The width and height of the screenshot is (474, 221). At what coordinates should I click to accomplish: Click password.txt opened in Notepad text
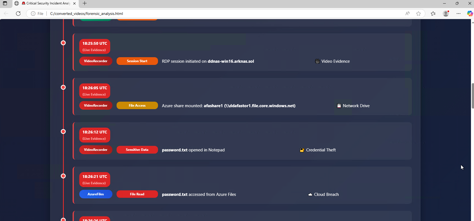pos(193,150)
